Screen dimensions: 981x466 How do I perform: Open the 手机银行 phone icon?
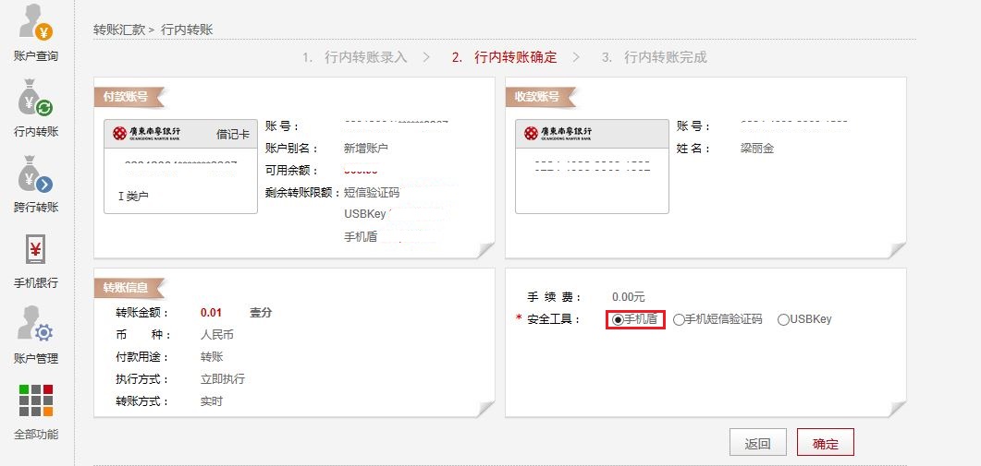point(36,250)
